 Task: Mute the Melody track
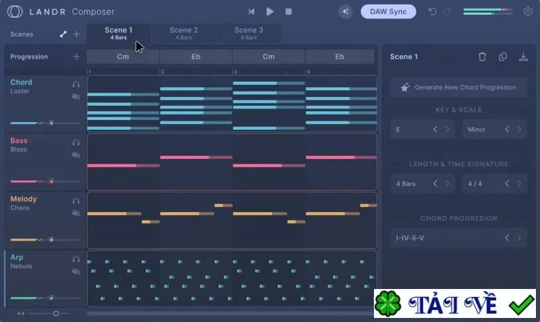click(76, 214)
